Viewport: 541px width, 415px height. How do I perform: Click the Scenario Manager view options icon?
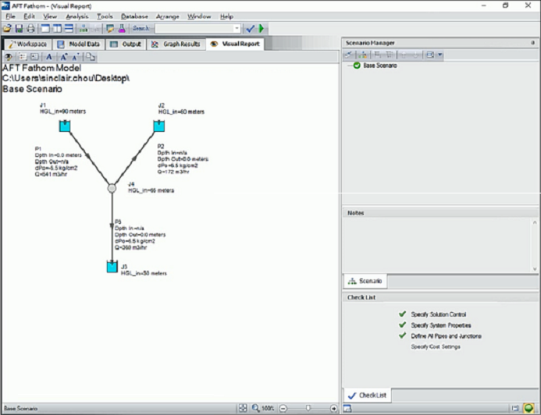pyautogui.click(x=430, y=55)
